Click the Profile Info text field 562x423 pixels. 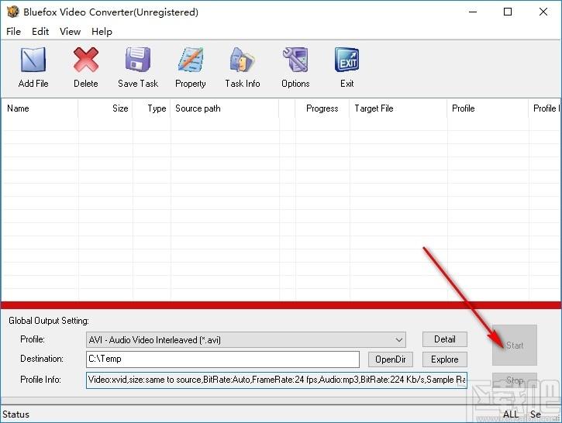(276, 380)
